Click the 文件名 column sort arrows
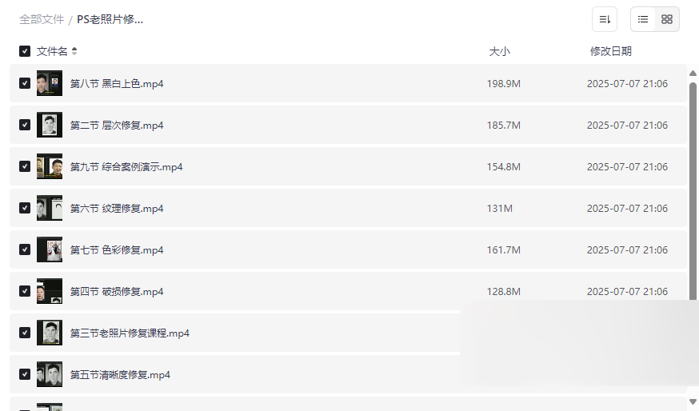The height and width of the screenshot is (411, 699). [x=74, y=51]
